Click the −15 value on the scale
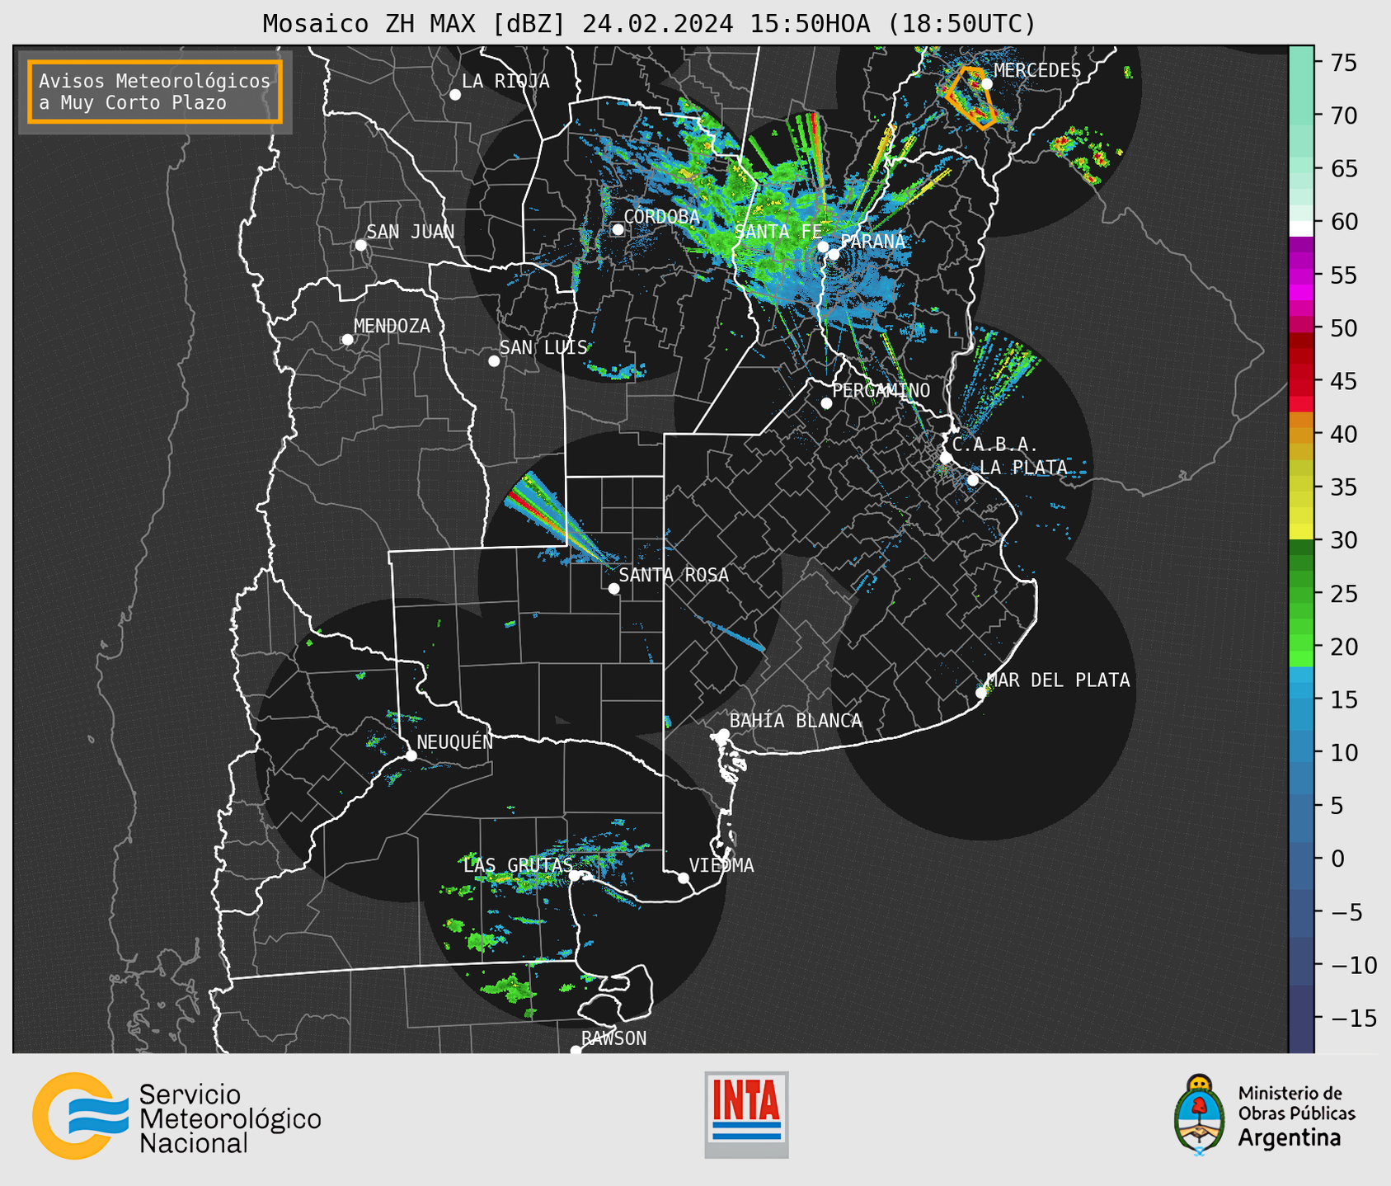 [x=1353, y=1018]
